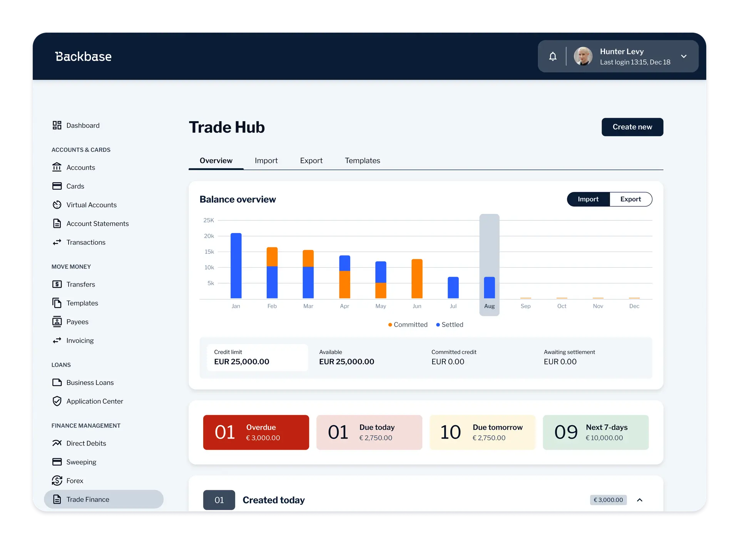Toggle the Settled series in the chart legend

tap(450, 325)
